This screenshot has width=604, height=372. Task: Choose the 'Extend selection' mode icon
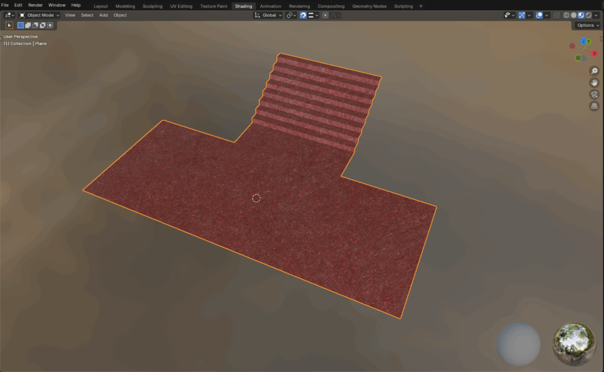tap(28, 25)
